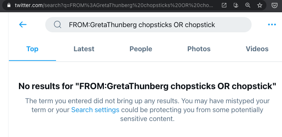Screen dimensions: 282x137
Task: Click the install app download icon
Action: [236, 5]
